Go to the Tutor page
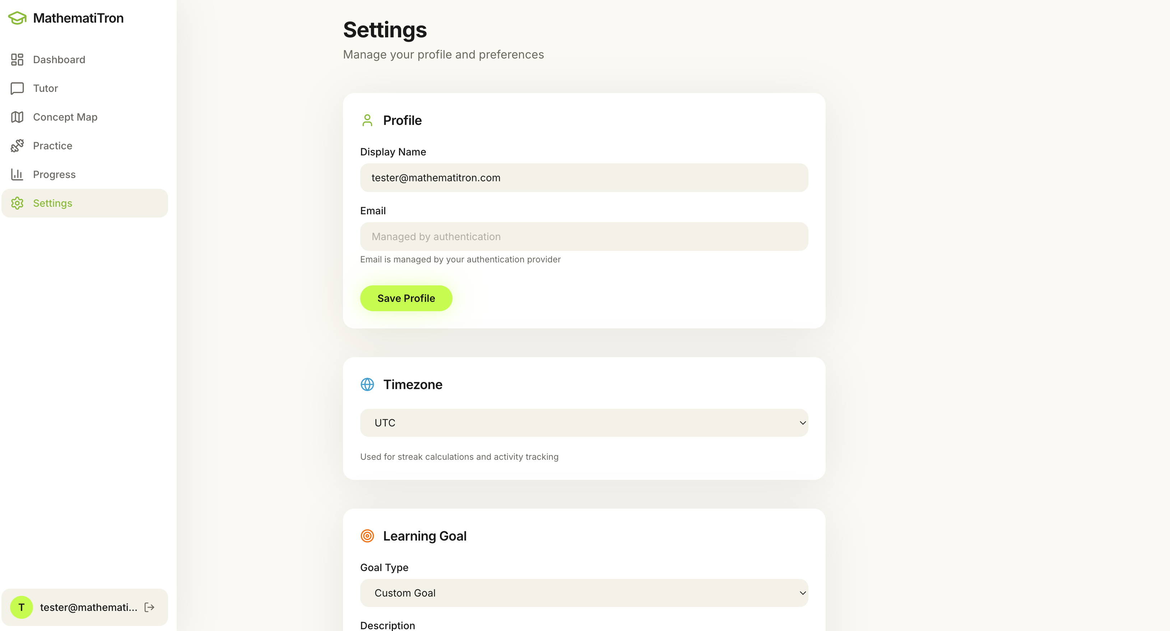 (45, 88)
